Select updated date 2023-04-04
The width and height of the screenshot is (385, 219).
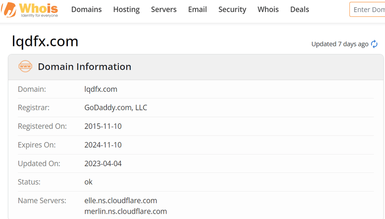click(x=103, y=163)
